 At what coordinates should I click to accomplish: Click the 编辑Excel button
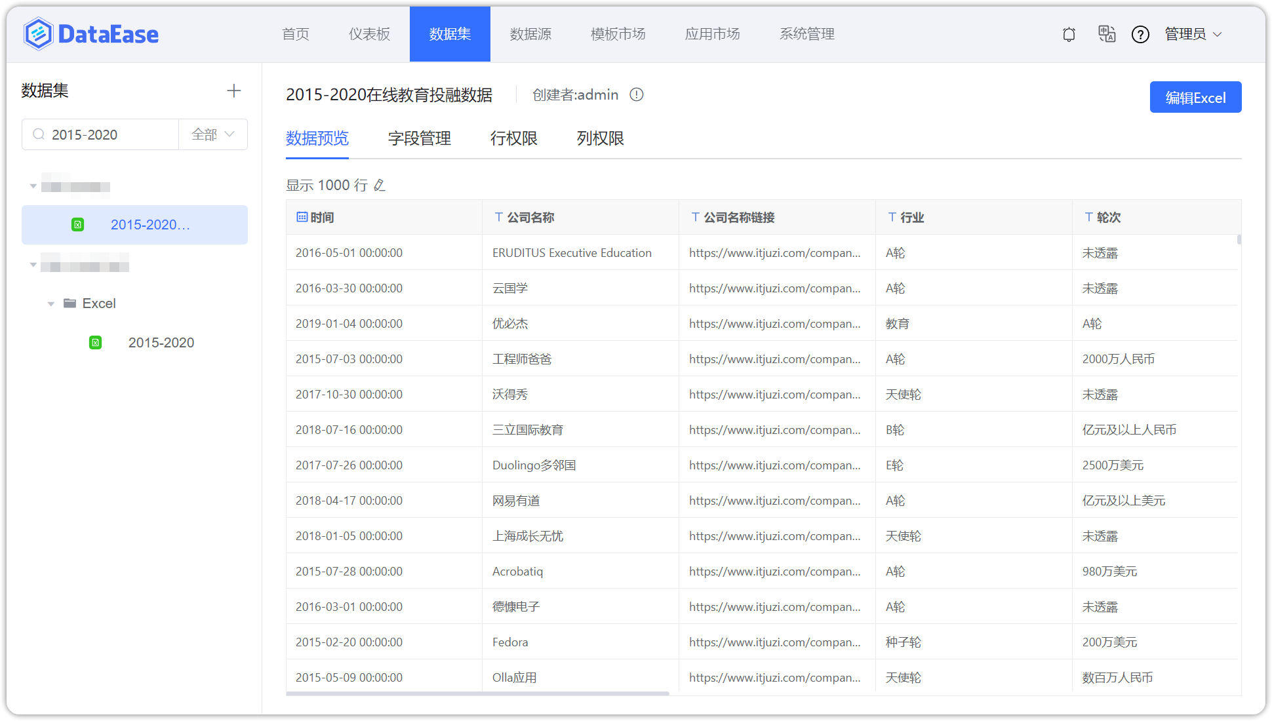pyautogui.click(x=1195, y=97)
